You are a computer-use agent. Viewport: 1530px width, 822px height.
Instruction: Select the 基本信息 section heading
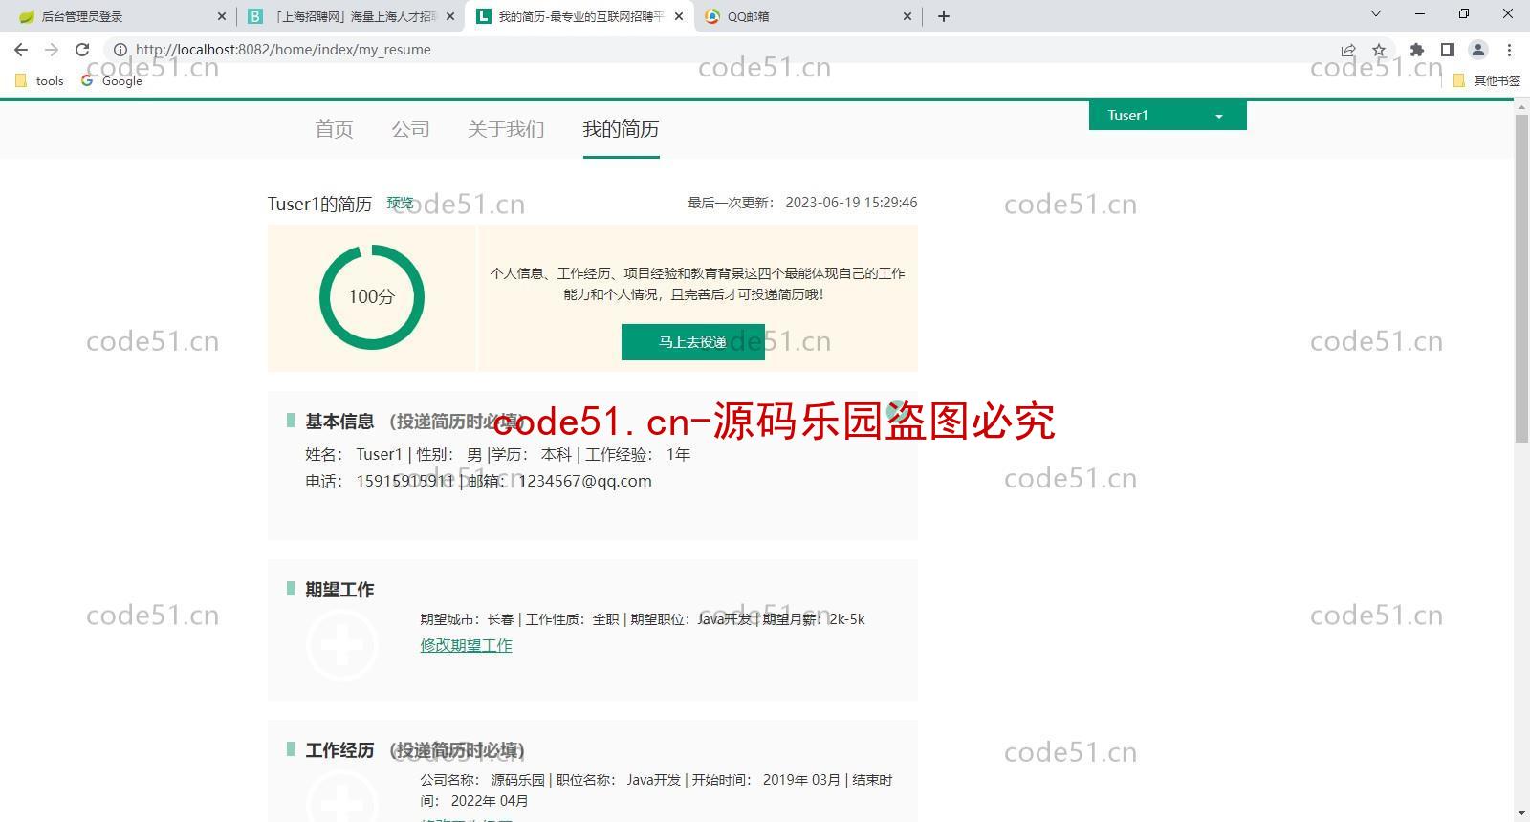339,422
